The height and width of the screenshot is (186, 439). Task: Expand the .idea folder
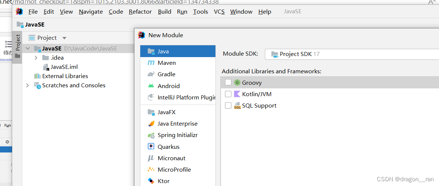tap(36, 57)
